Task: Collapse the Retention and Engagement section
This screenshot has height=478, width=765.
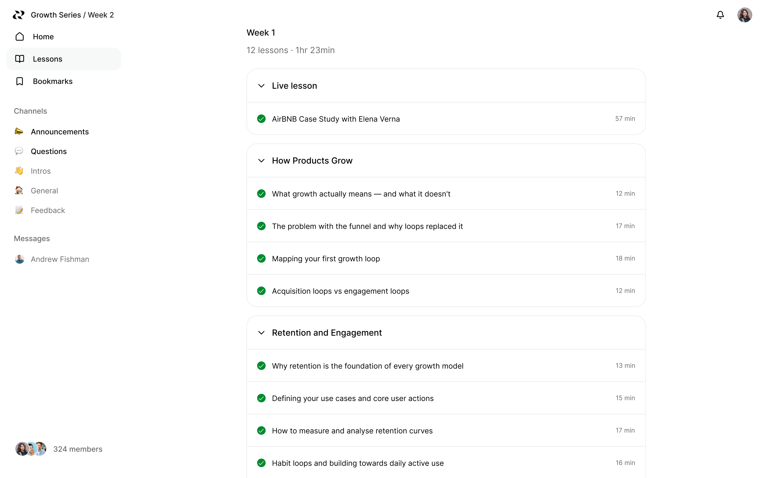Action: (261, 332)
